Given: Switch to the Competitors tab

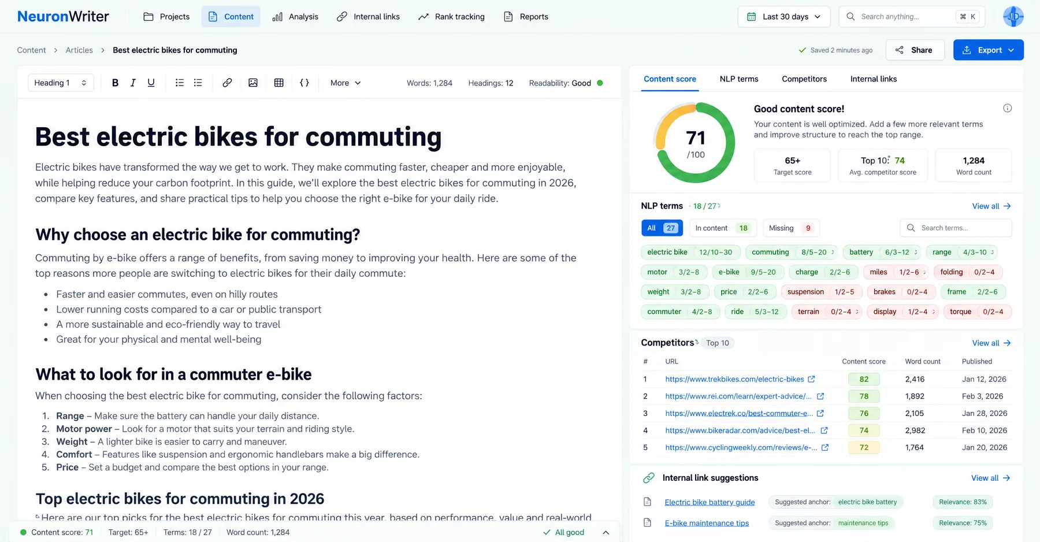Looking at the screenshot, I should (x=804, y=79).
